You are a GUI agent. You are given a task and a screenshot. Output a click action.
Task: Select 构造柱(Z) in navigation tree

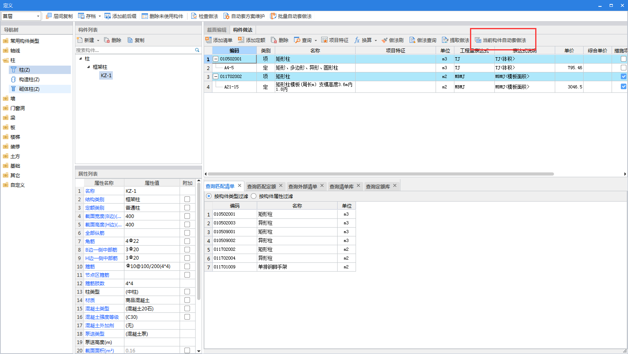pyautogui.click(x=40, y=79)
